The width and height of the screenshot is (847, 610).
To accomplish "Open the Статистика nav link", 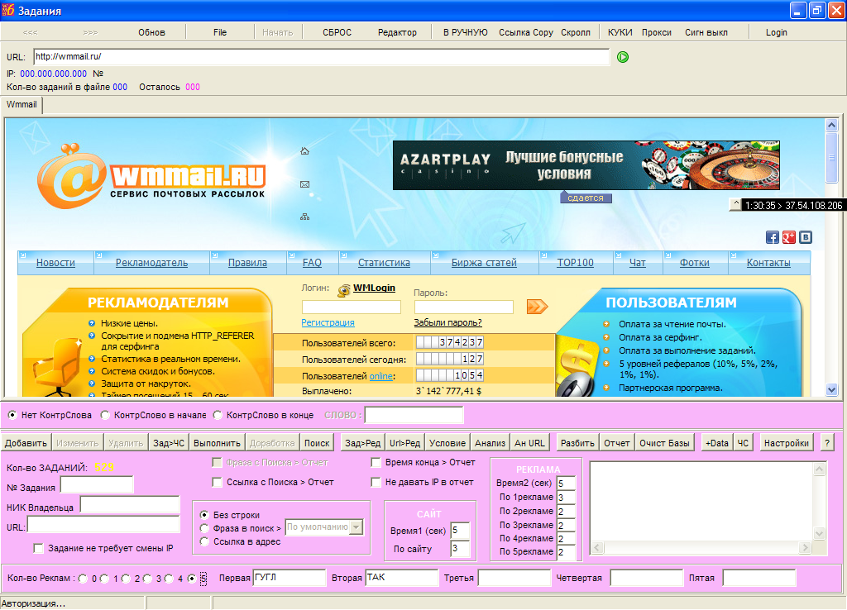I will point(384,263).
